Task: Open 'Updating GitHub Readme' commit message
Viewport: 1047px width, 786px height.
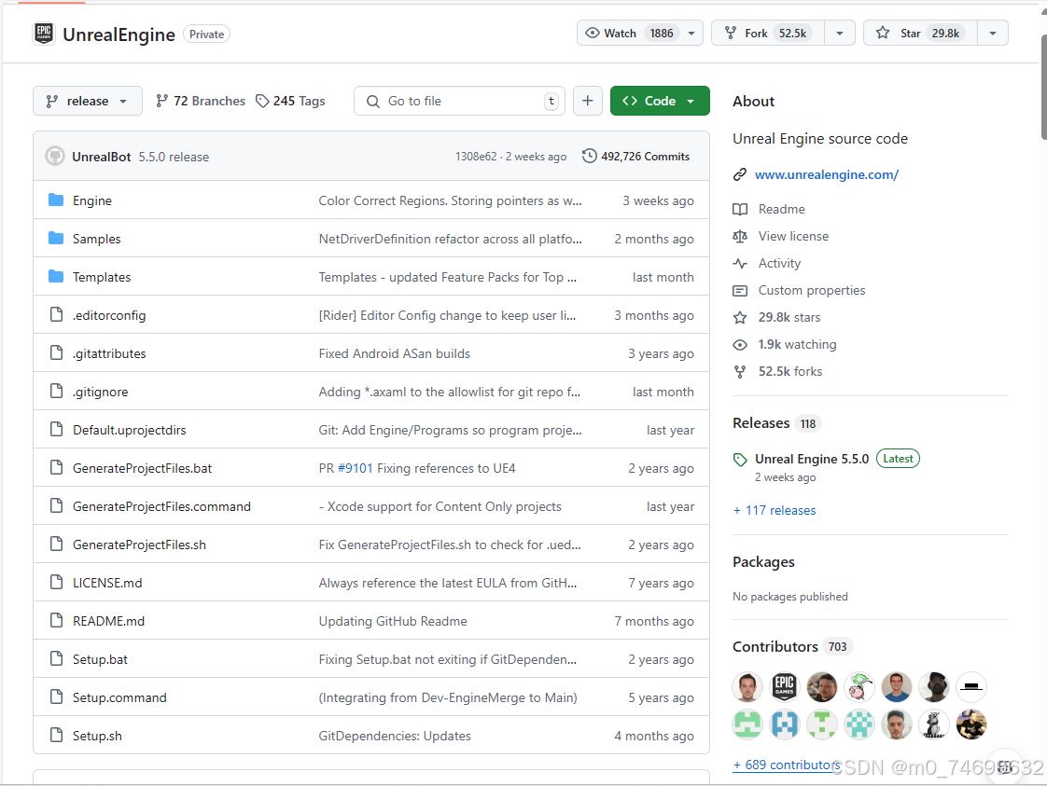Action: [x=393, y=621]
